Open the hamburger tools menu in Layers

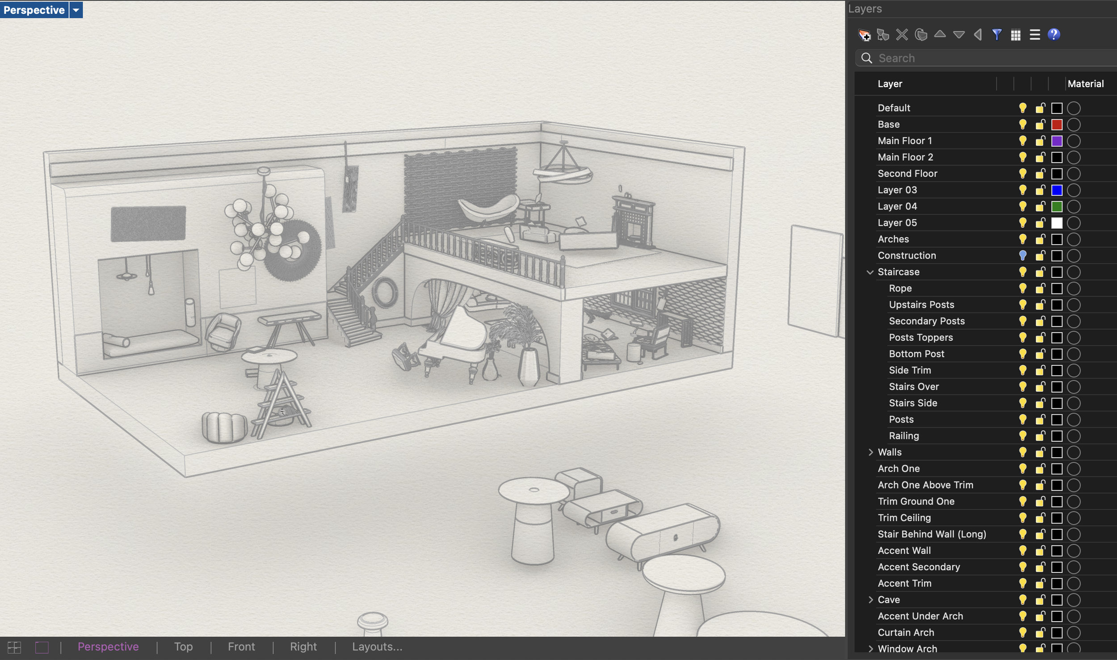(1034, 35)
